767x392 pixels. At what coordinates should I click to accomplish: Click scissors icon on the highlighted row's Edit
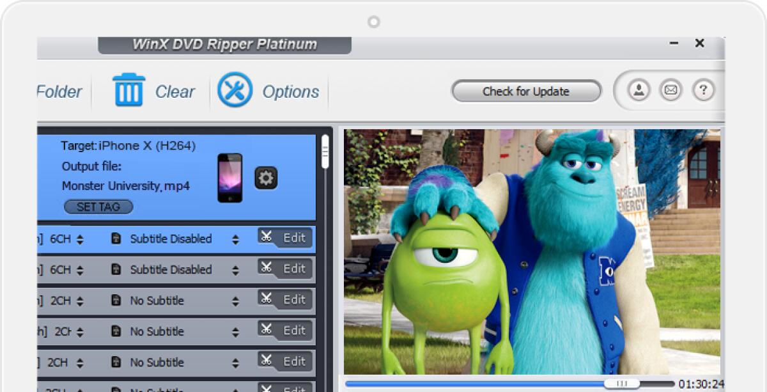click(267, 237)
